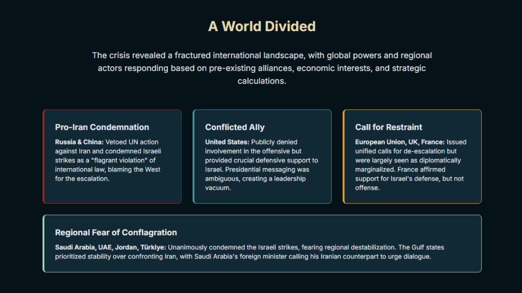This screenshot has width=522, height=293.
Task: Click the intro paragraph about a fractured landscape
Action: pyautogui.click(x=261, y=68)
